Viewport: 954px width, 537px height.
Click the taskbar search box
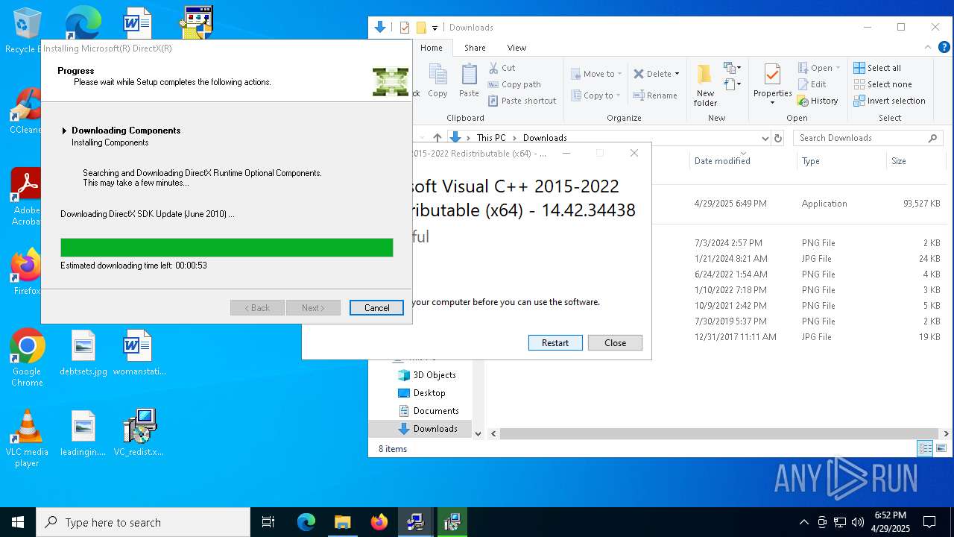coord(143,522)
